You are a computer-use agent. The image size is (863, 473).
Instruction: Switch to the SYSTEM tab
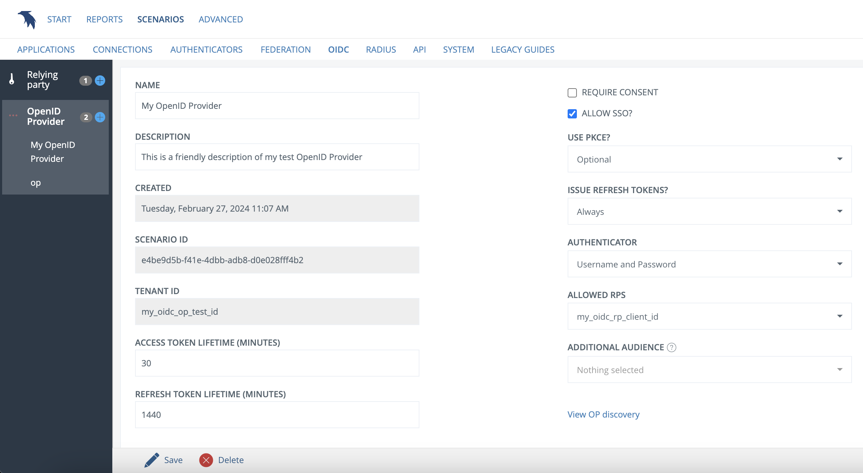459,49
